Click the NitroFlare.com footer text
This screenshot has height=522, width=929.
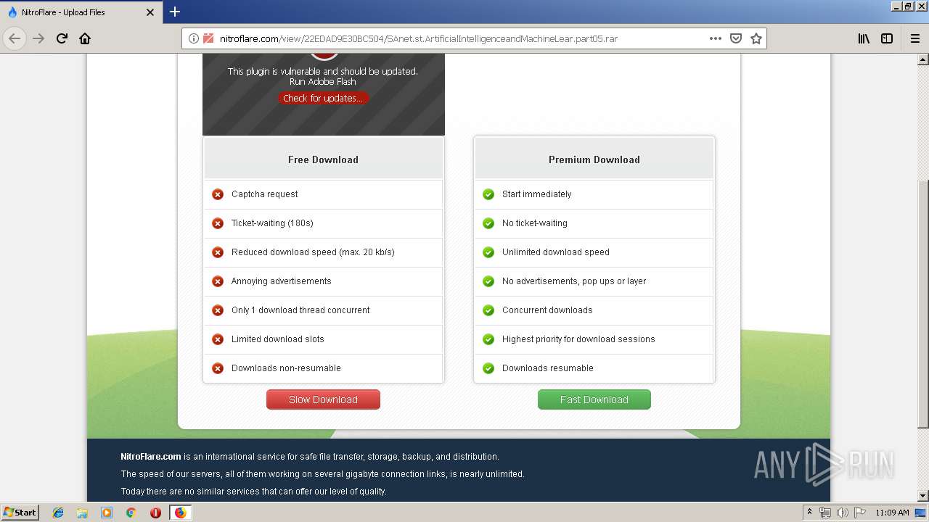151,457
